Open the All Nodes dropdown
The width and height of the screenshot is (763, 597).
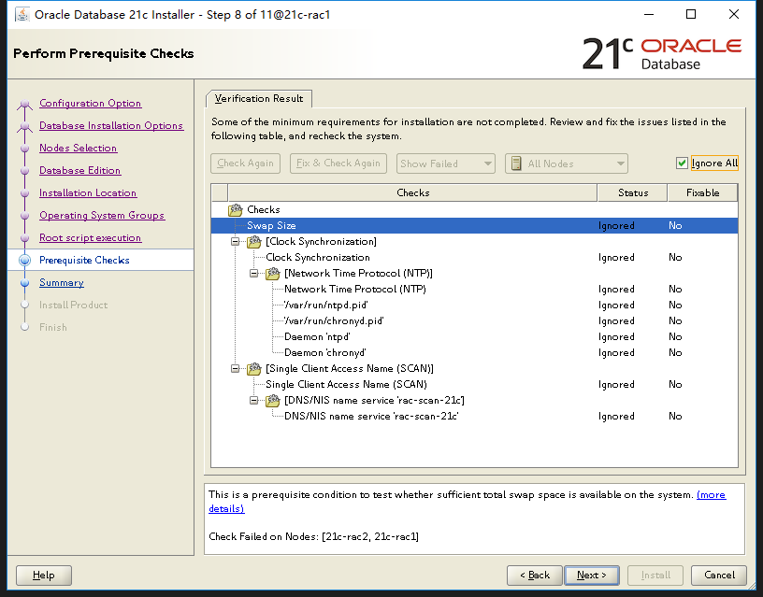tap(567, 163)
